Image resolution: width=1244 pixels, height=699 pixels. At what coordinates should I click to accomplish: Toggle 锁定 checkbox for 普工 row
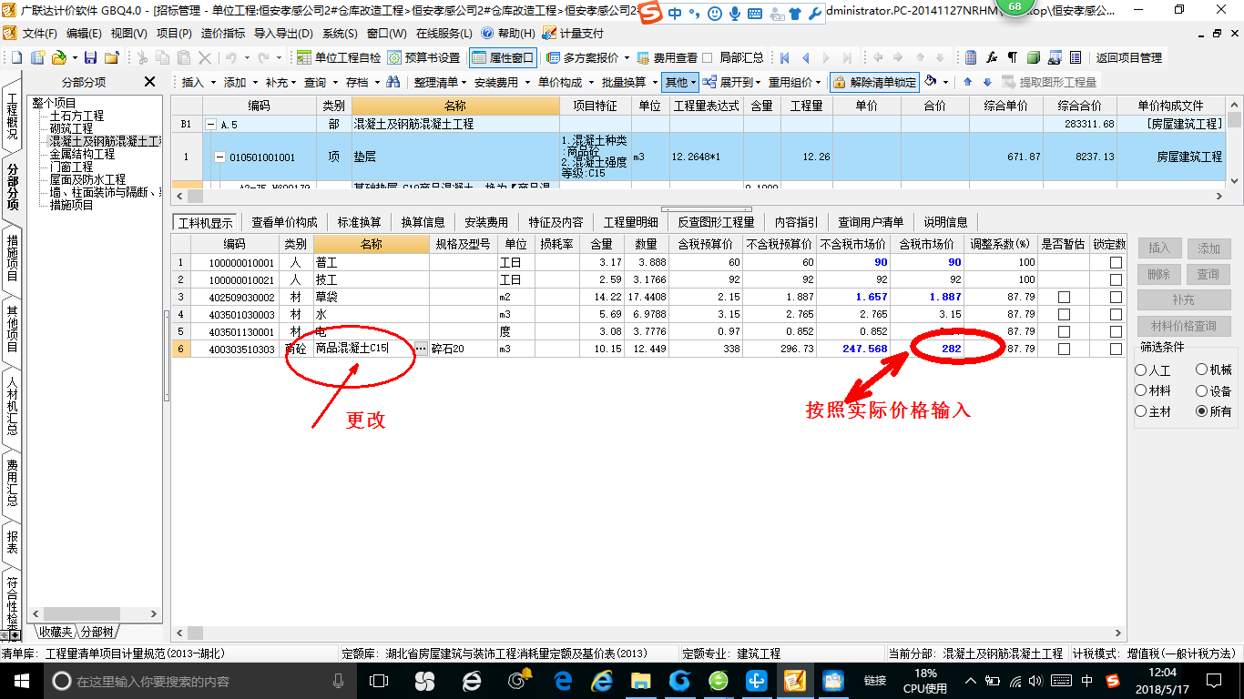pyautogui.click(x=1116, y=262)
